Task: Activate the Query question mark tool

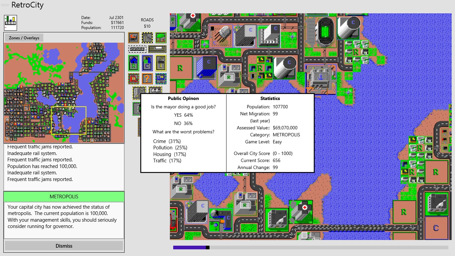Action: pyautogui.click(x=147, y=79)
